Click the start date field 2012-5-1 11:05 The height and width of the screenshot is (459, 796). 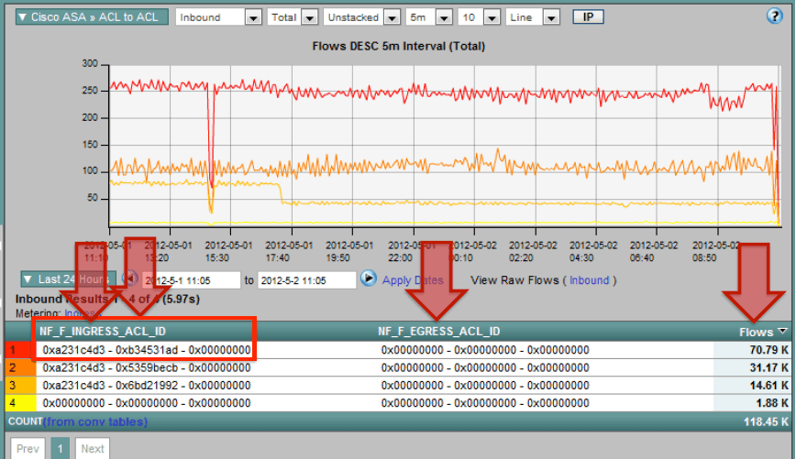click(192, 280)
